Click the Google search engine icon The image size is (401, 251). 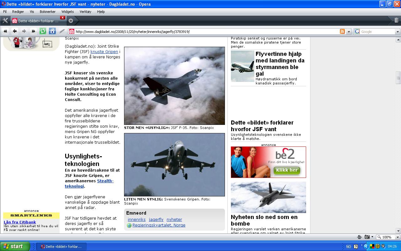coord(357,31)
